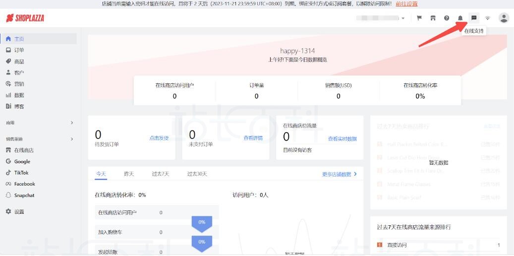Open the flag icon in header
This screenshot has height=256, width=514.
(x=419, y=18)
